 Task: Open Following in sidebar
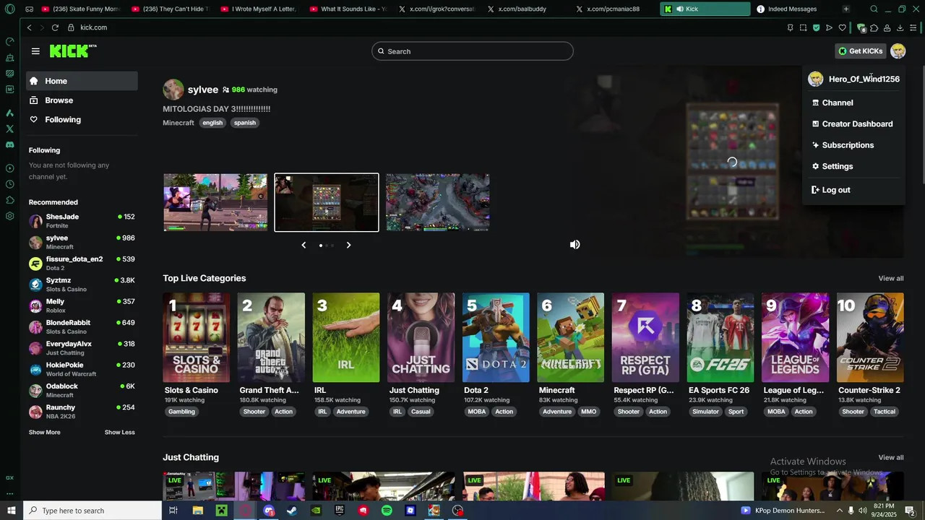tap(82, 120)
